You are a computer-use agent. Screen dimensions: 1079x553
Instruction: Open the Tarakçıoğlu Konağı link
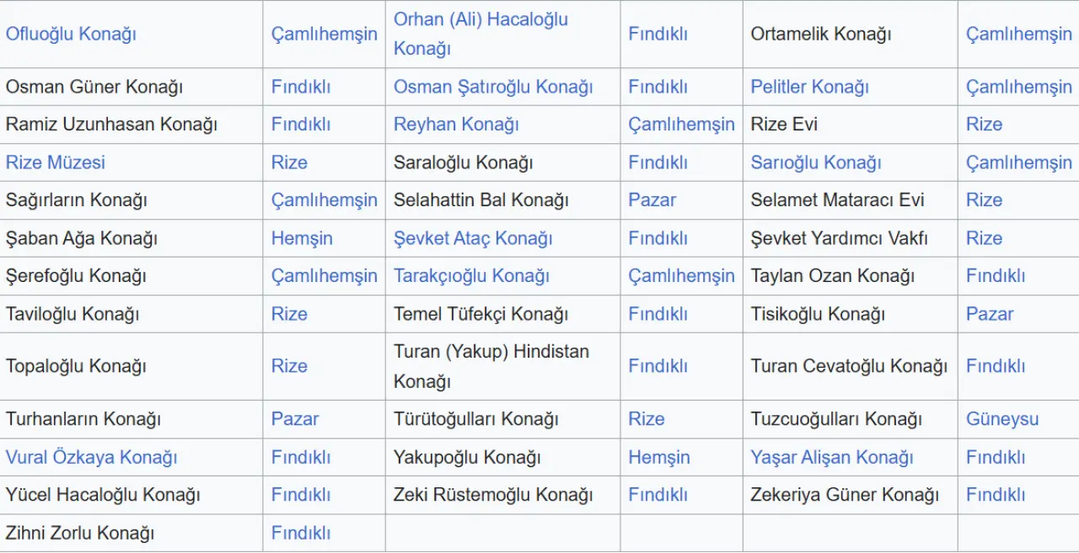click(x=471, y=276)
